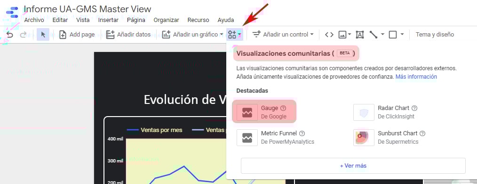
Task: Click the report title Informe UA-GMS Master View
Action: click(87, 9)
